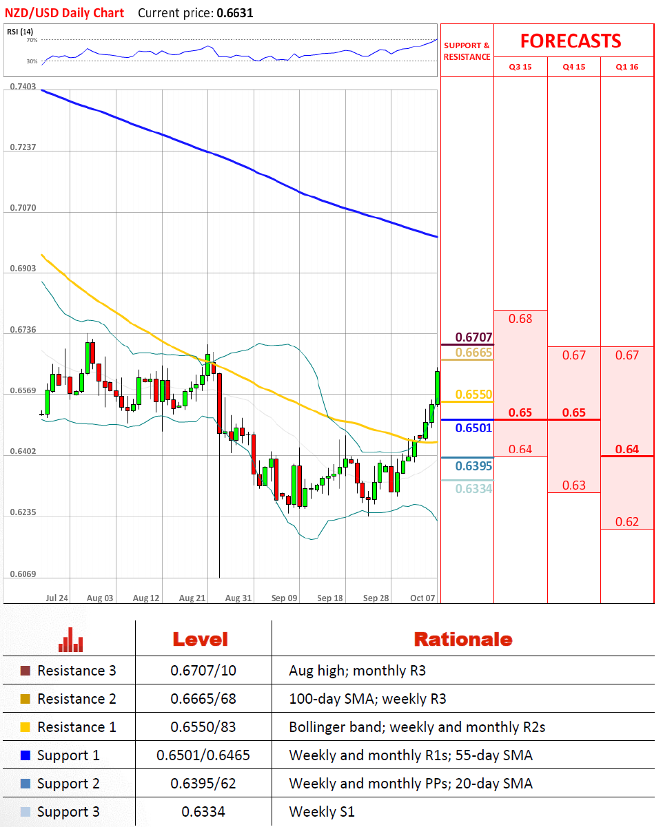Screen dimensions: 663x827
Task: Click the RSI 70% level label
Action: (x=32, y=41)
